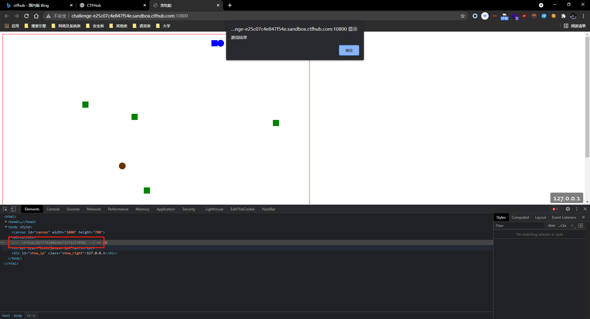Select the Elements panel tab

click(x=32, y=209)
